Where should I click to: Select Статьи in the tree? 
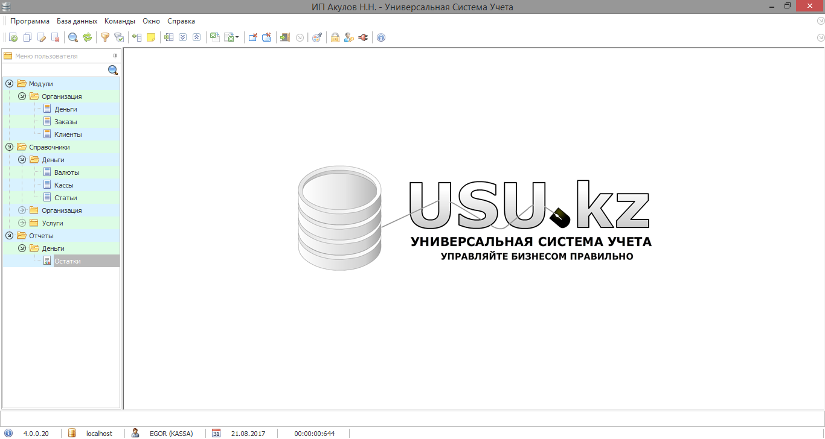tap(65, 198)
